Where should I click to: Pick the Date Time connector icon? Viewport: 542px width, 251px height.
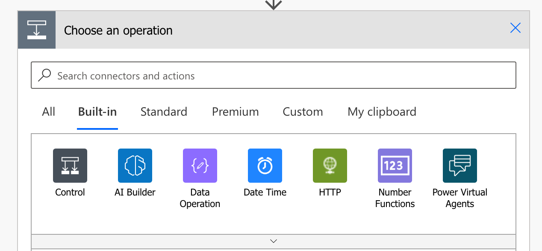point(265,166)
